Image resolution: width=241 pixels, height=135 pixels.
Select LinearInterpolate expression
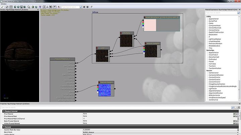coord(214,41)
